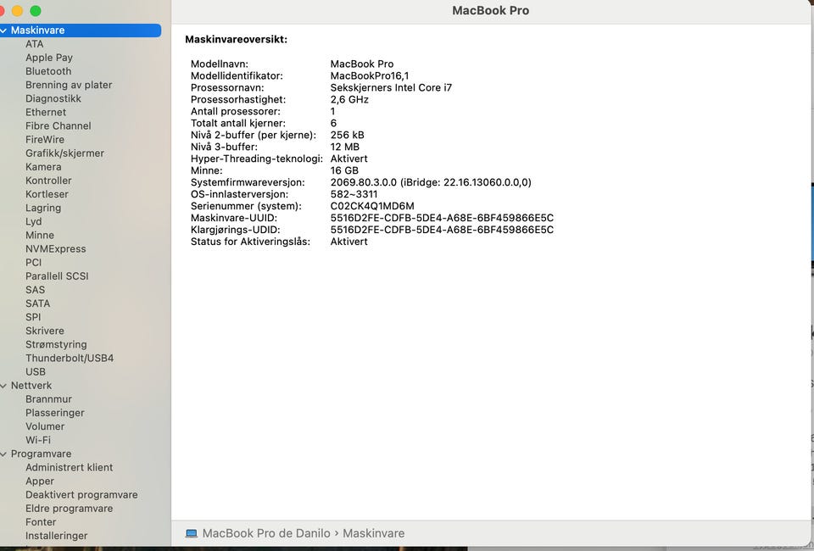This screenshot has width=814, height=551.
Task: Select ATA in the sidebar
Action: click(34, 44)
